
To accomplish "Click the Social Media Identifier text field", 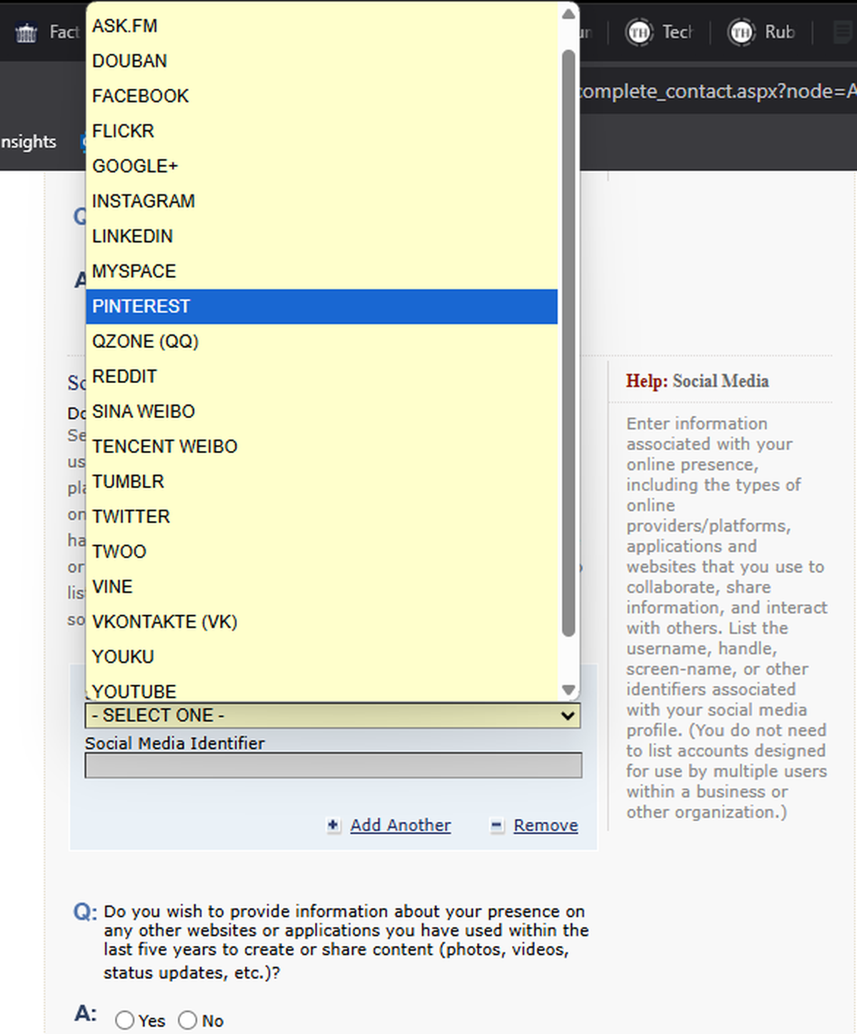I will pos(333,765).
